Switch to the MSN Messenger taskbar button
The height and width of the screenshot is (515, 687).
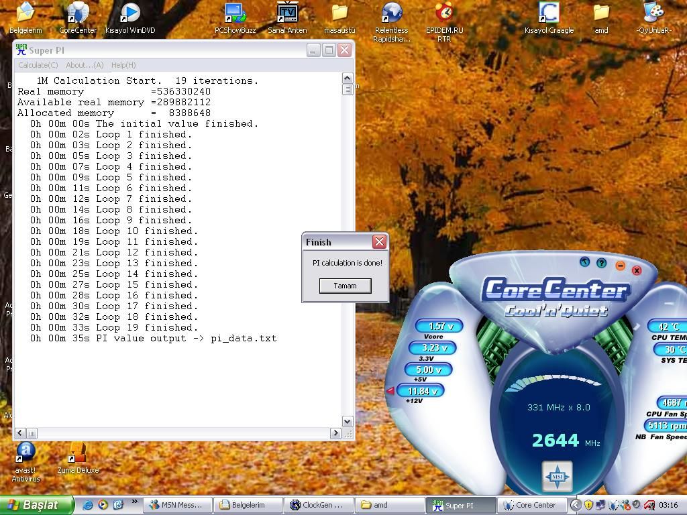coord(177,505)
